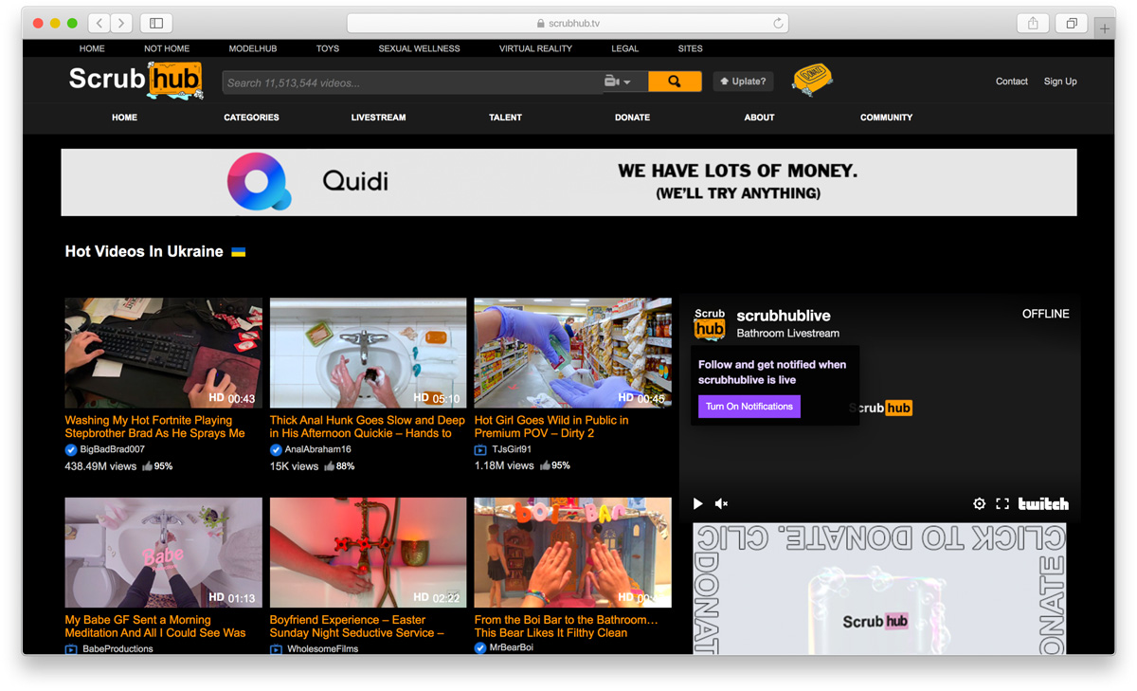Toggle the Safari sidebar
The image size is (1137, 691).
point(156,24)
